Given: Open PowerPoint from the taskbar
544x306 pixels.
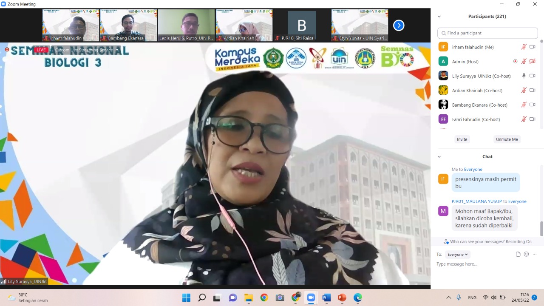Looking at the screenshot, I should tap(342, 297).
